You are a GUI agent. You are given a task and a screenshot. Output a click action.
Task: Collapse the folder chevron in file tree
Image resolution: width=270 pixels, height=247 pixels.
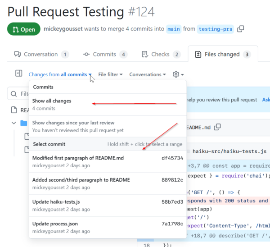pyautogui.click(x=13, y=123)
